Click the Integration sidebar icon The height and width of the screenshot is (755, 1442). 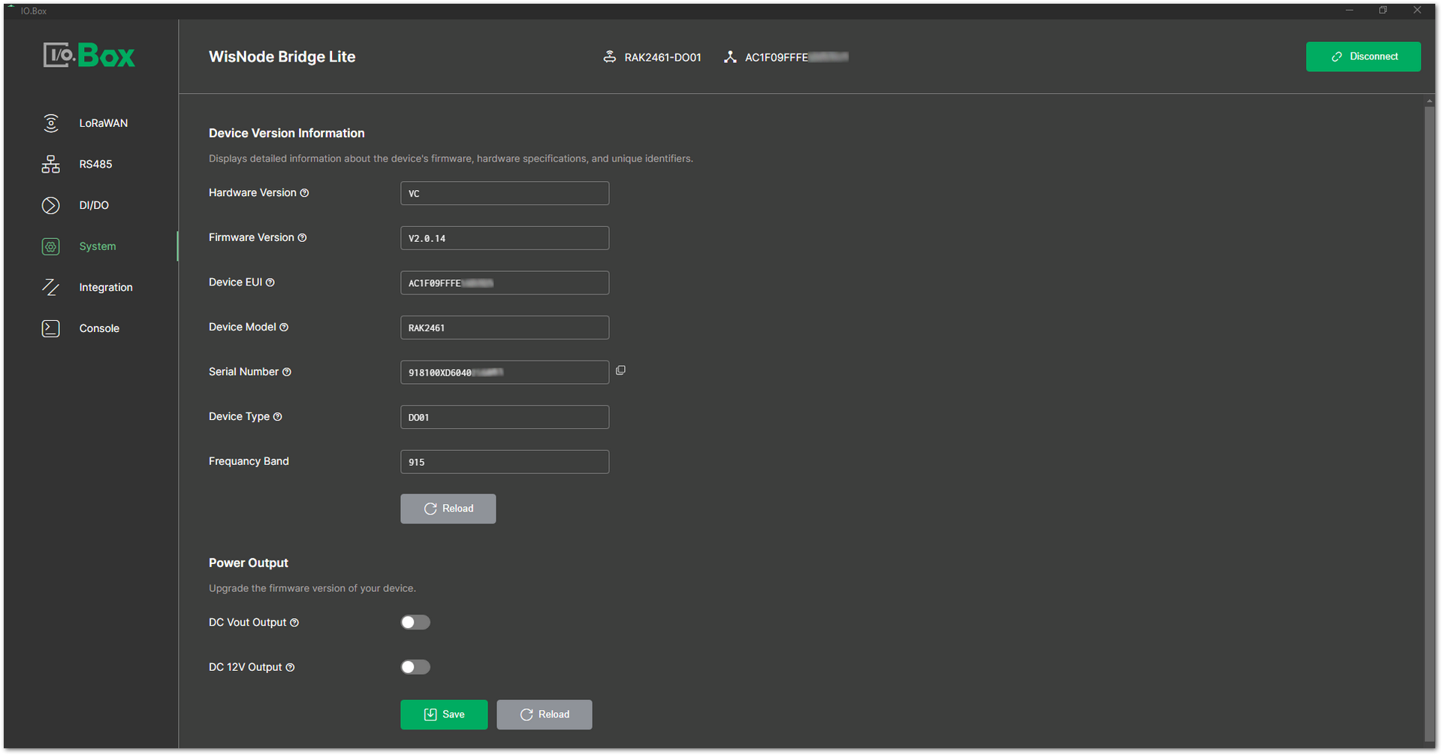(50, 288)
